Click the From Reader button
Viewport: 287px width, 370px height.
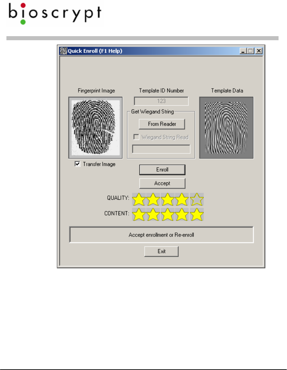point(162,124)
